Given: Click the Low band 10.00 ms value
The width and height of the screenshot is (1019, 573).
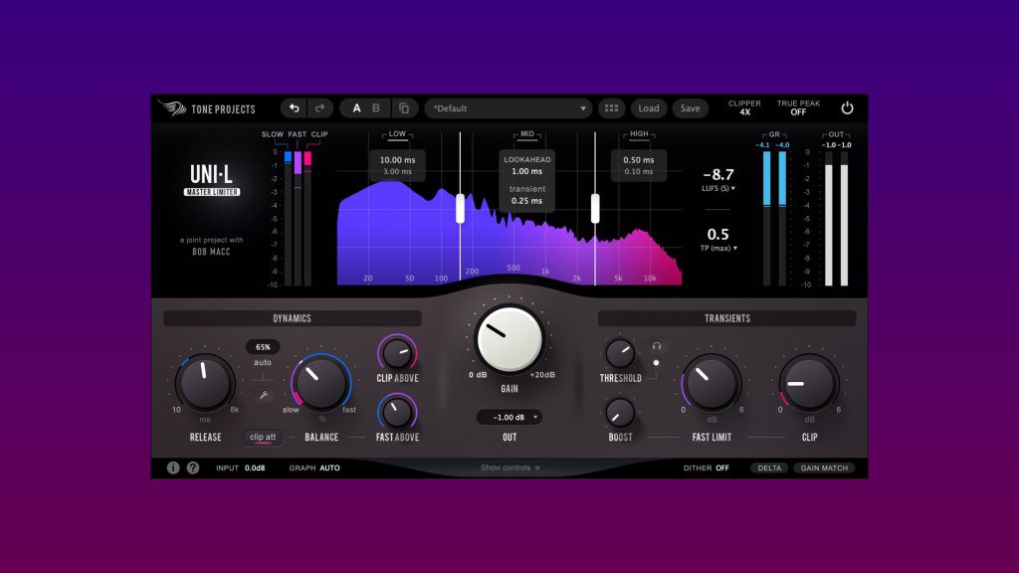Looking at the screenshot, I should coord(397,160).
